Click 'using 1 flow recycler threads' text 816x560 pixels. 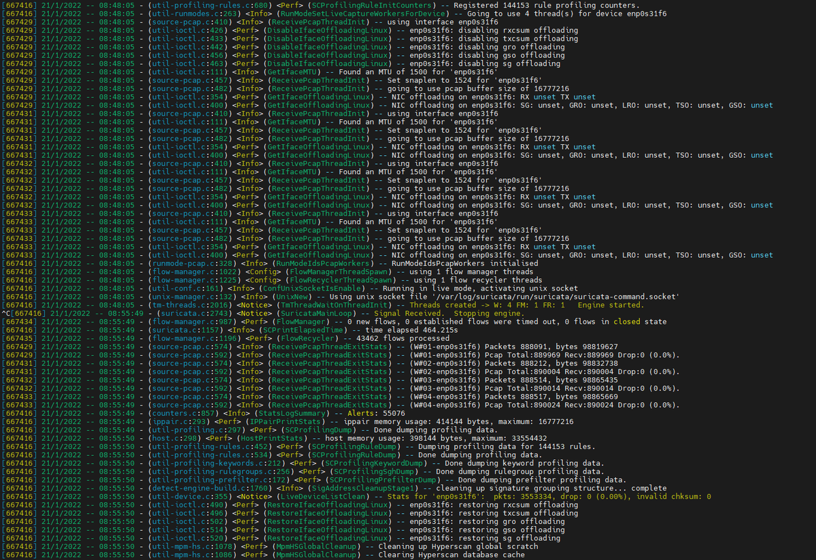tap(478, 280)
